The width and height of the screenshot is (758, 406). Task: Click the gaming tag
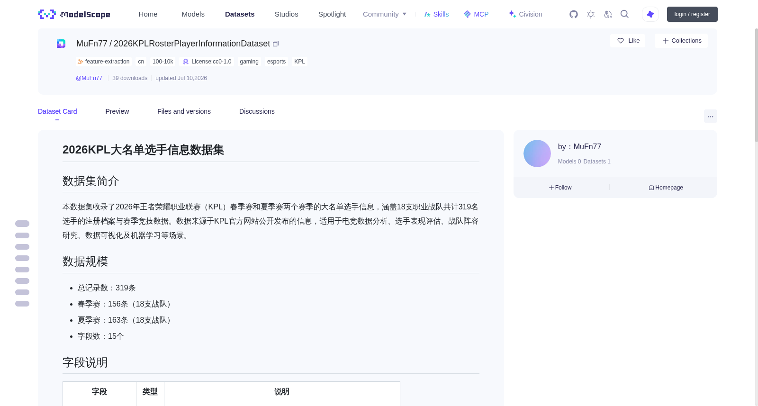point(249,62)
